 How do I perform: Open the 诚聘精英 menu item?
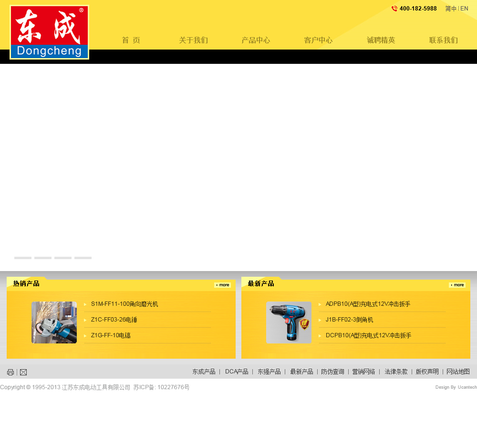point(381,40)
